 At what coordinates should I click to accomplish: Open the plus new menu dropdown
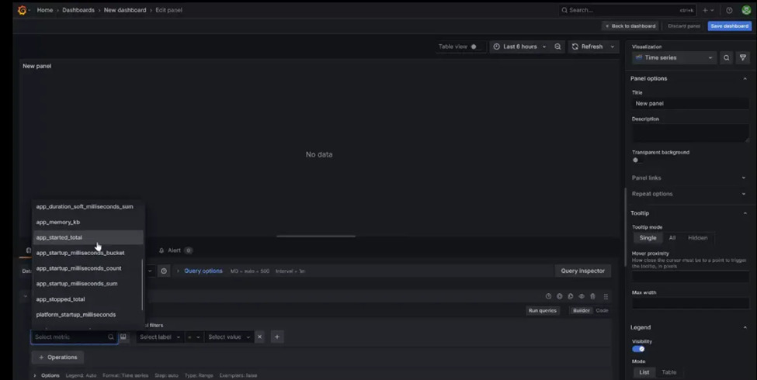708,10
